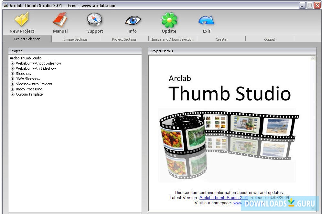Start a New Project
This screenshot has width=322, height=214.
coord(21,22)
